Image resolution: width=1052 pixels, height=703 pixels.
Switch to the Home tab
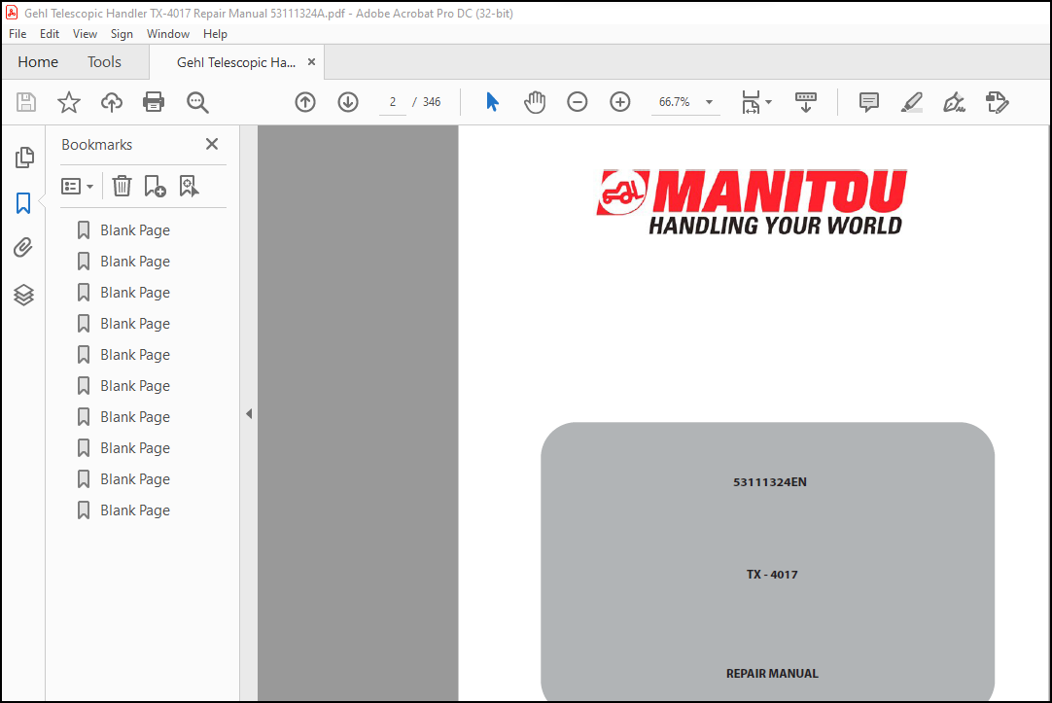coord(38,61)
